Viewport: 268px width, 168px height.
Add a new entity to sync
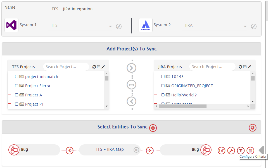tap(153, 128)
